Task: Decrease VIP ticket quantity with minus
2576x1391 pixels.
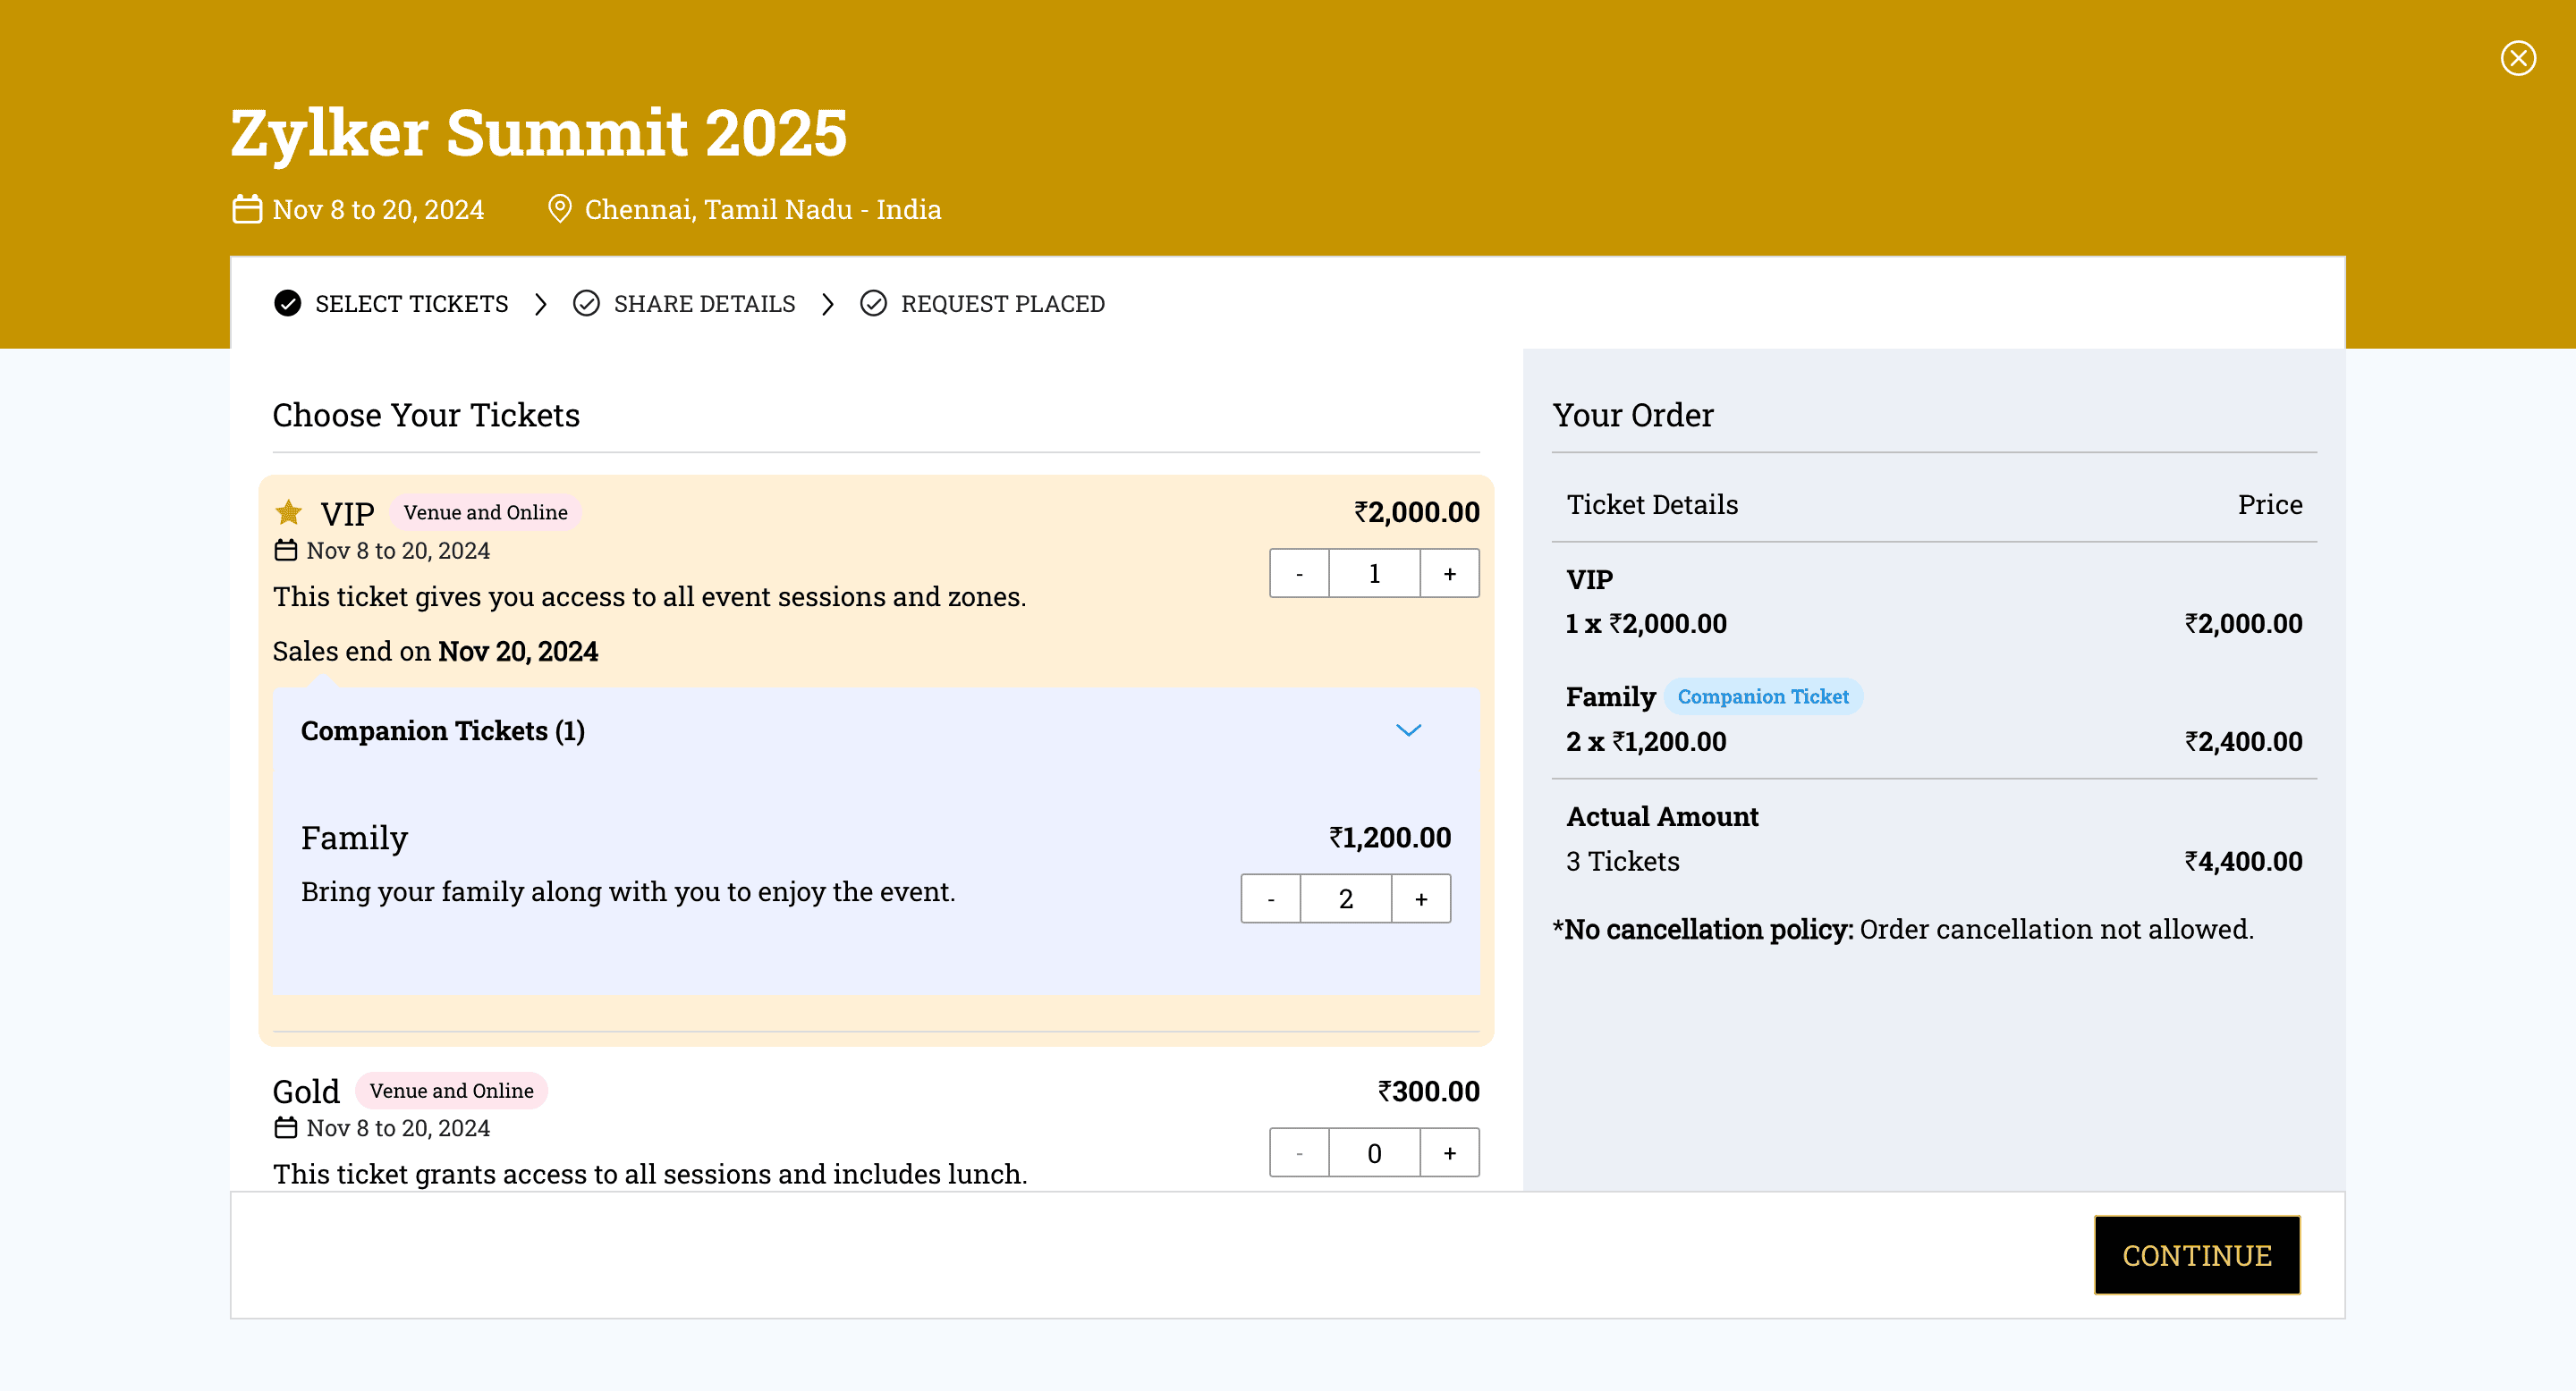Action: pyautogui.click(x=1299, y=574)
